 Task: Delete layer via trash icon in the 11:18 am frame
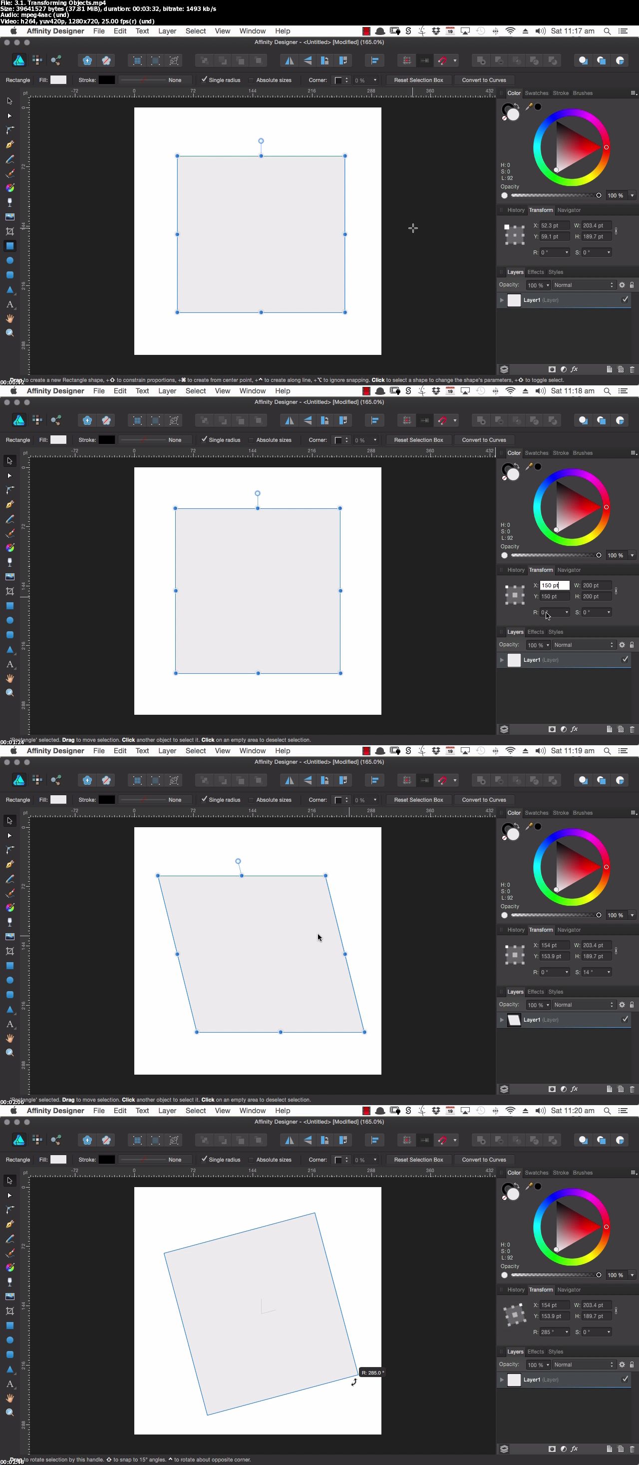pos(632,729)
